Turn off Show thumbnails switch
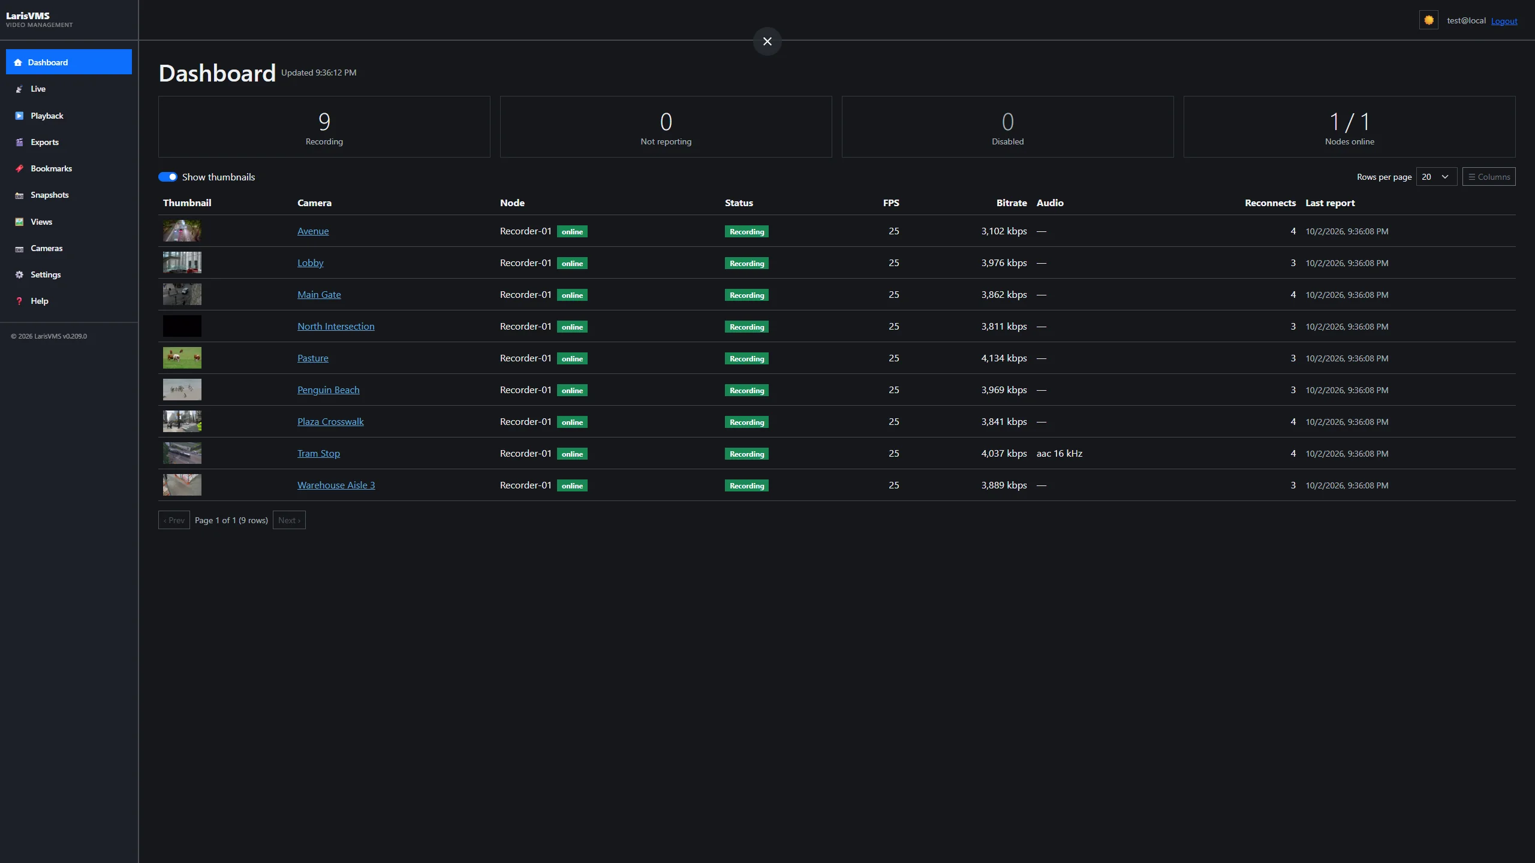 click(168, 177)
